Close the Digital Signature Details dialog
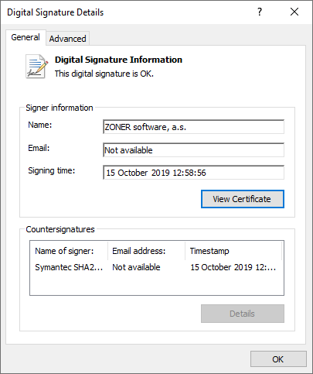Viewport: 313px width, 374px height. pos(294,12)
